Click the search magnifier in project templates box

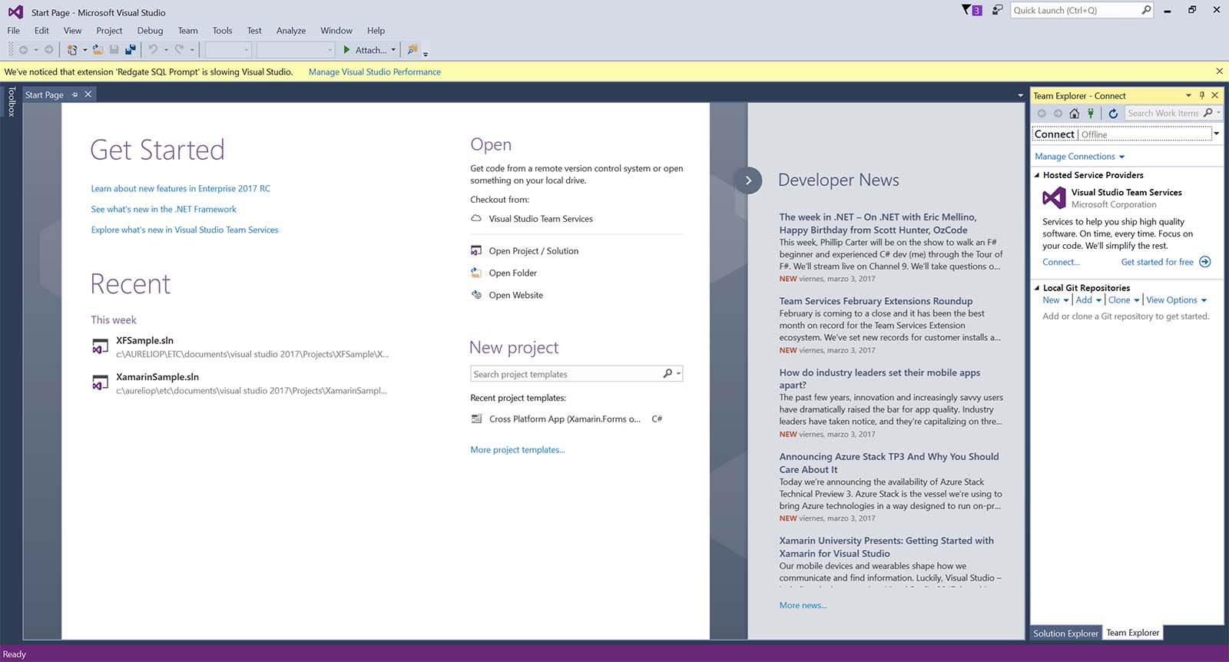(668, 374)
